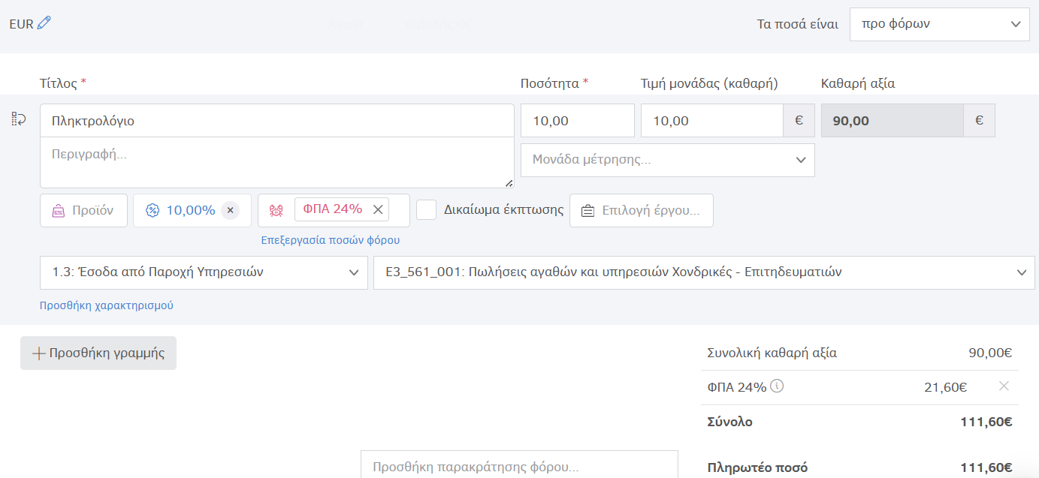This screenshot has width=1039, height=478.
Task: Expand the Μονάδα μέτρησης dropdown
Action: click(x=667, y=160)
